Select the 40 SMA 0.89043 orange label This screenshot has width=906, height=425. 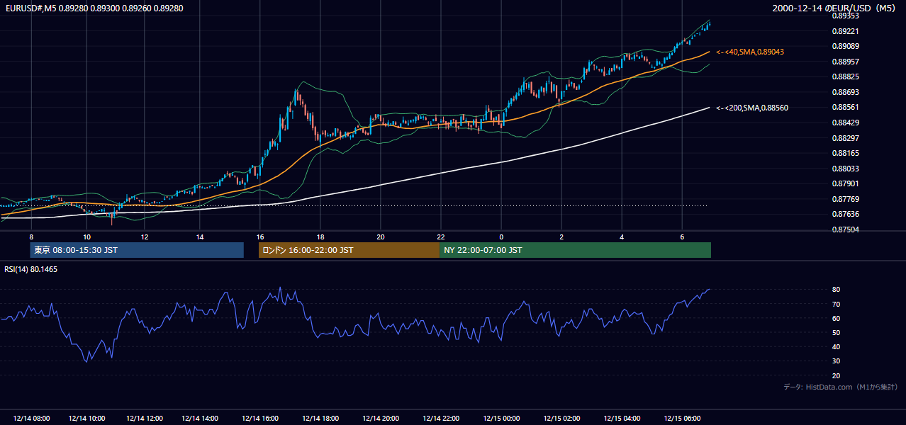point(749,52)
